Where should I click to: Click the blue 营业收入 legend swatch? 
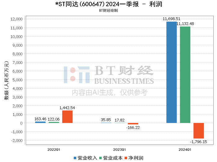pyautogui.click(x=75, y=158)
